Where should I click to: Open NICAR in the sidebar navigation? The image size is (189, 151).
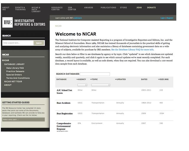coord(6,60)
